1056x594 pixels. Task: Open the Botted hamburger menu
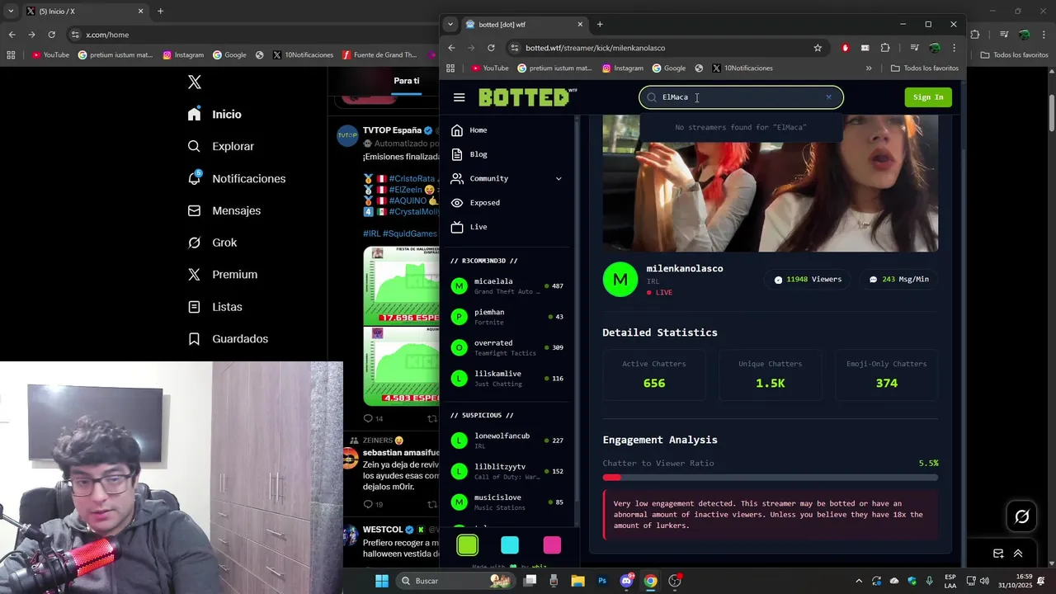(460, 97)
